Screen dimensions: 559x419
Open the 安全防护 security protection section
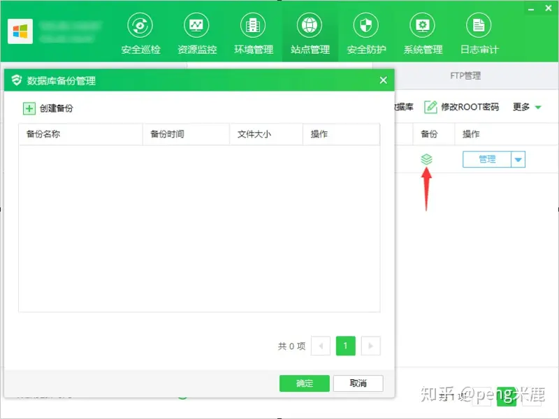[x=366, y=34]
